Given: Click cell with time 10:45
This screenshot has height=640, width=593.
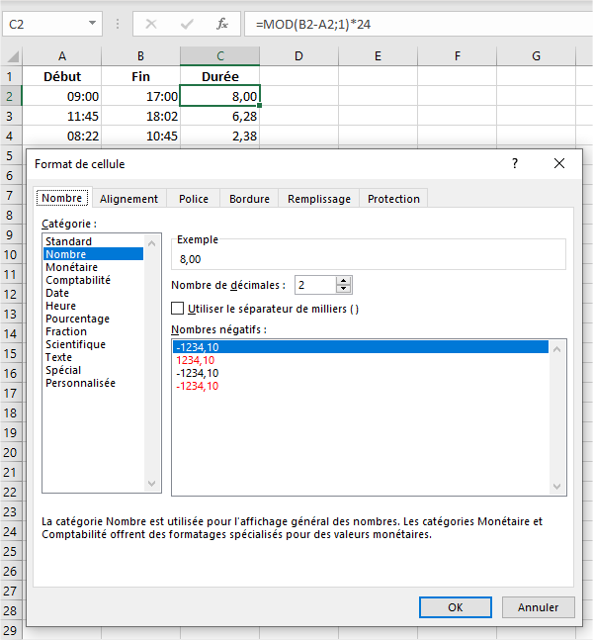Looking at the screenshot, I should pos(140,136).
